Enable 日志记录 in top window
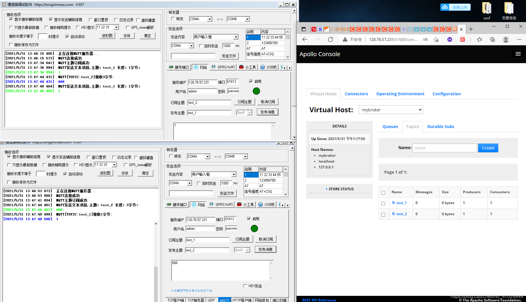This screenshot has height=302, width=526. 116,20
